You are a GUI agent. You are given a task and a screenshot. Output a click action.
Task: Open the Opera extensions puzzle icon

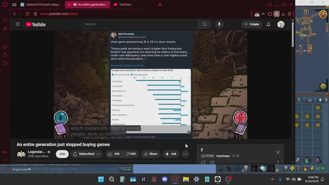(270, 14)
